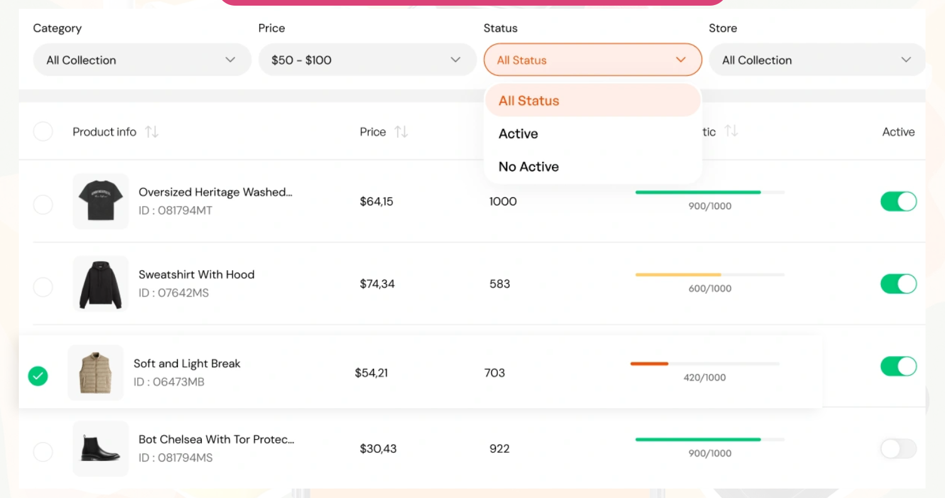Open the black t-shirt product thumbnail
945x498 pixels.
[101, 201]
